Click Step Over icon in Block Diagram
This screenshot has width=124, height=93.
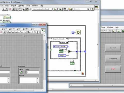[x=27, y=9]
